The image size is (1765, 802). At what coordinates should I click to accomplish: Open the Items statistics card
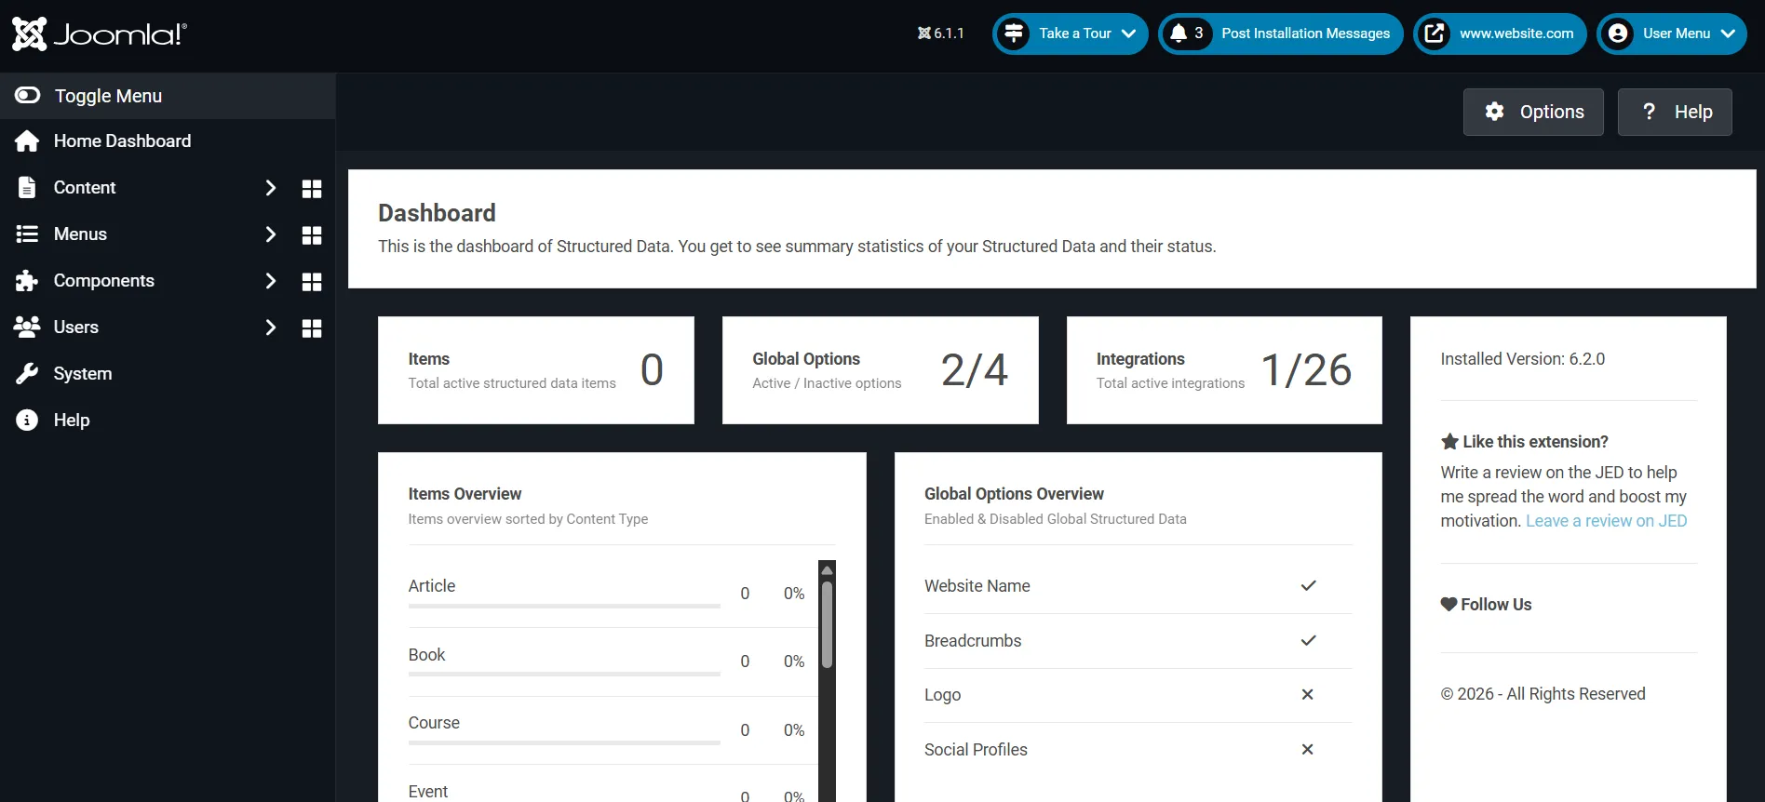(x=536, y=370)
